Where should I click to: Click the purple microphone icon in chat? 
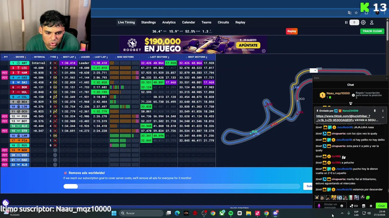coord(319,206)
